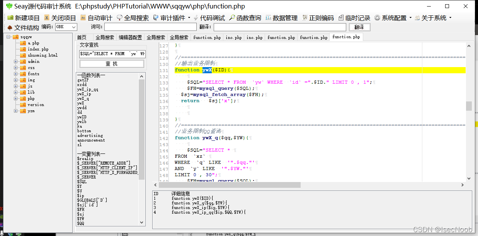Select $_SERVER["REMOTE_ADDR"] in the variable list

[104, 163]
